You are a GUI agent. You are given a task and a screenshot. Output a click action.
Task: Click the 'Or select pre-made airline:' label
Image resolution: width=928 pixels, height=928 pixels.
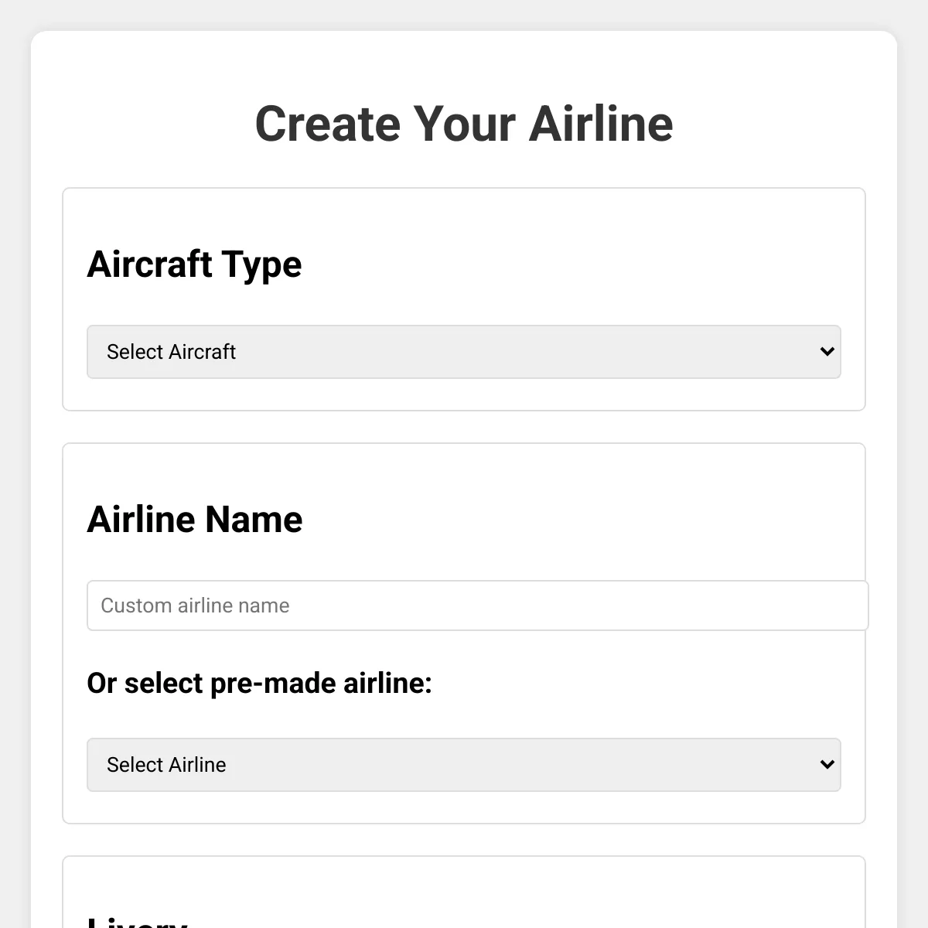(x=259, y=684)
